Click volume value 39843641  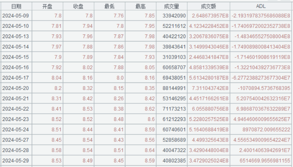pyautogui.click(x=174, y=47)
